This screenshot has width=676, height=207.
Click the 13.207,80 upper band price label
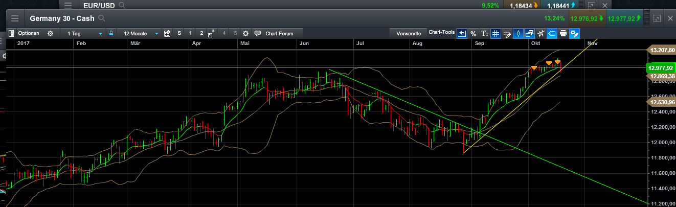coord(662,50)
